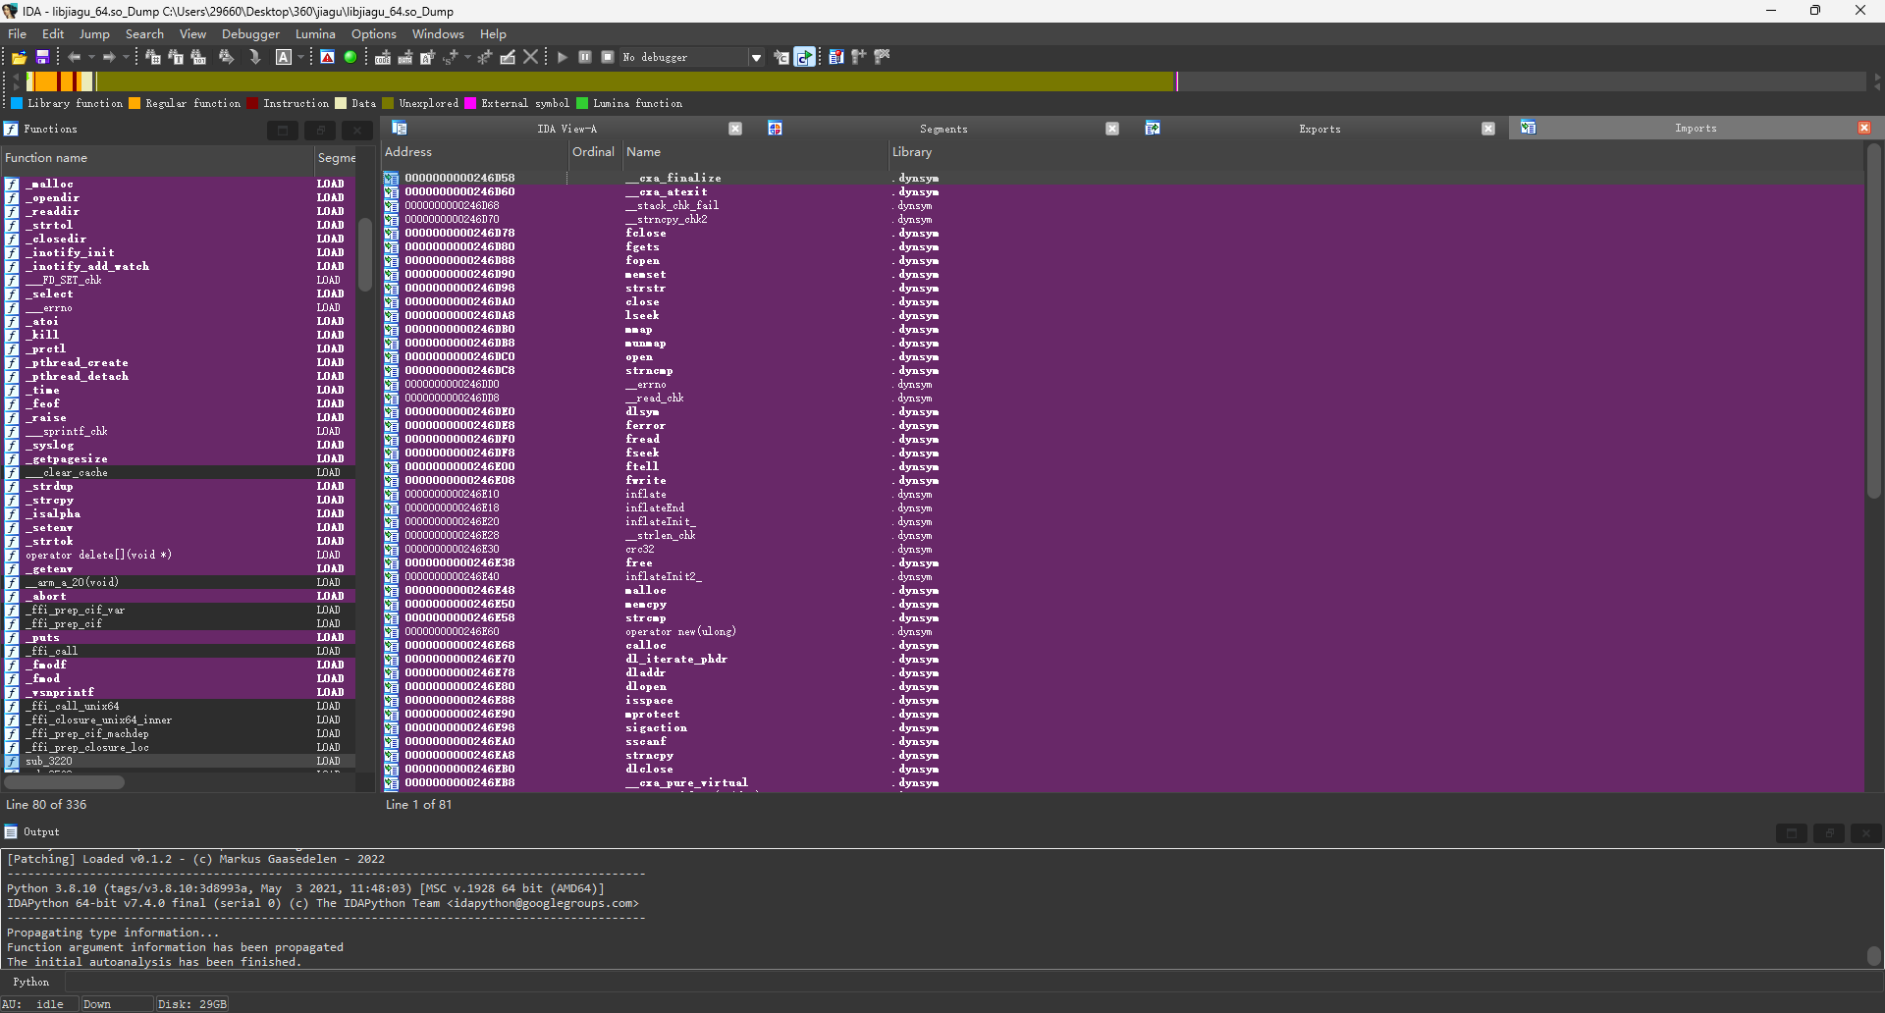
Task: Click the Save database icon
Action: [42, 58]
